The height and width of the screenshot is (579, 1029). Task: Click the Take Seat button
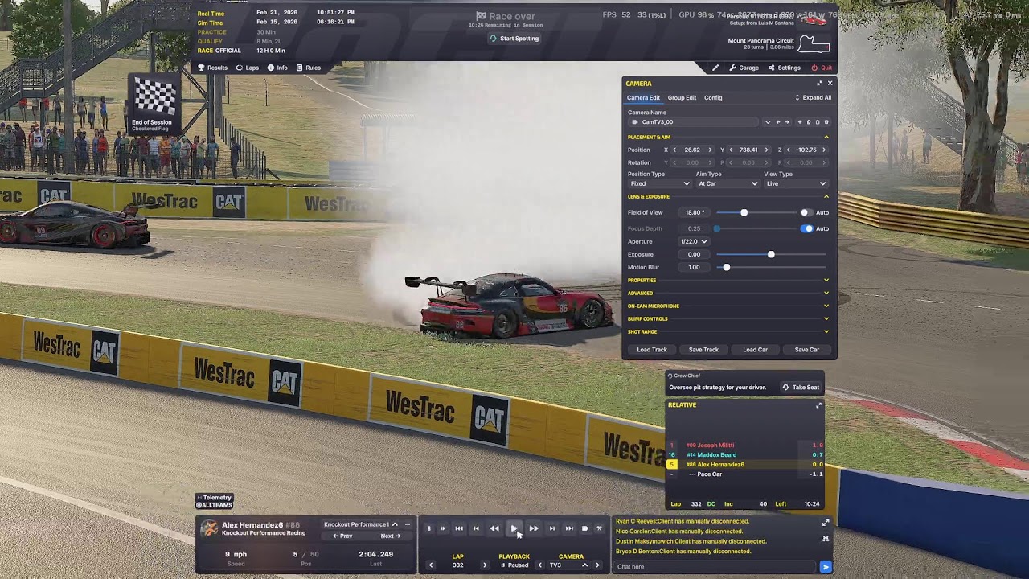(801, 388)
